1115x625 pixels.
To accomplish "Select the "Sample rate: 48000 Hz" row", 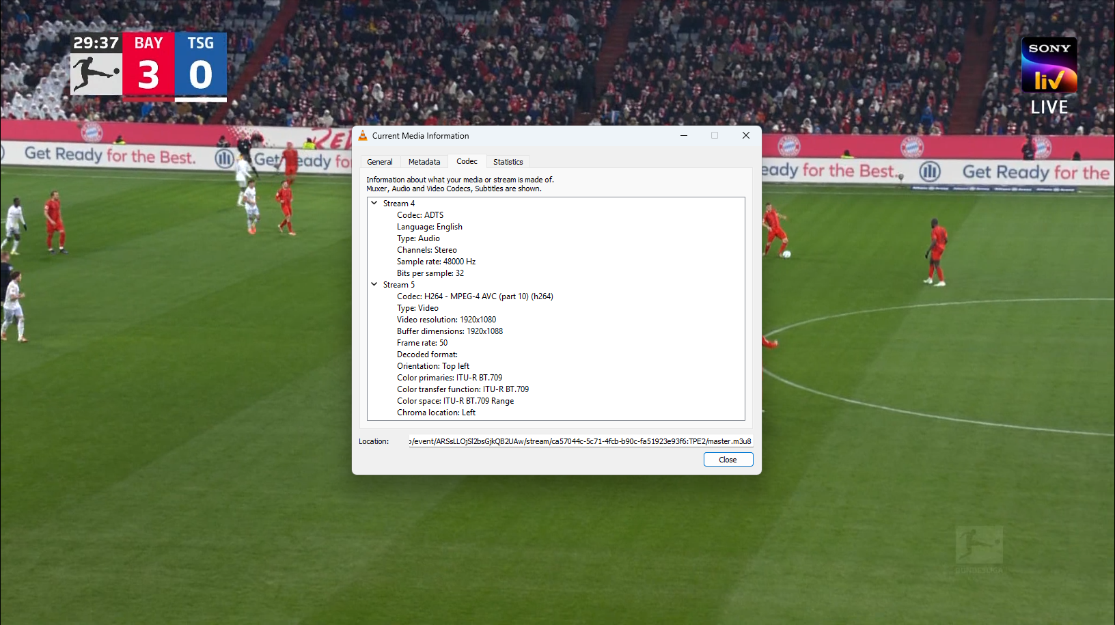I will pyautogui.click(x=436, y=262).
